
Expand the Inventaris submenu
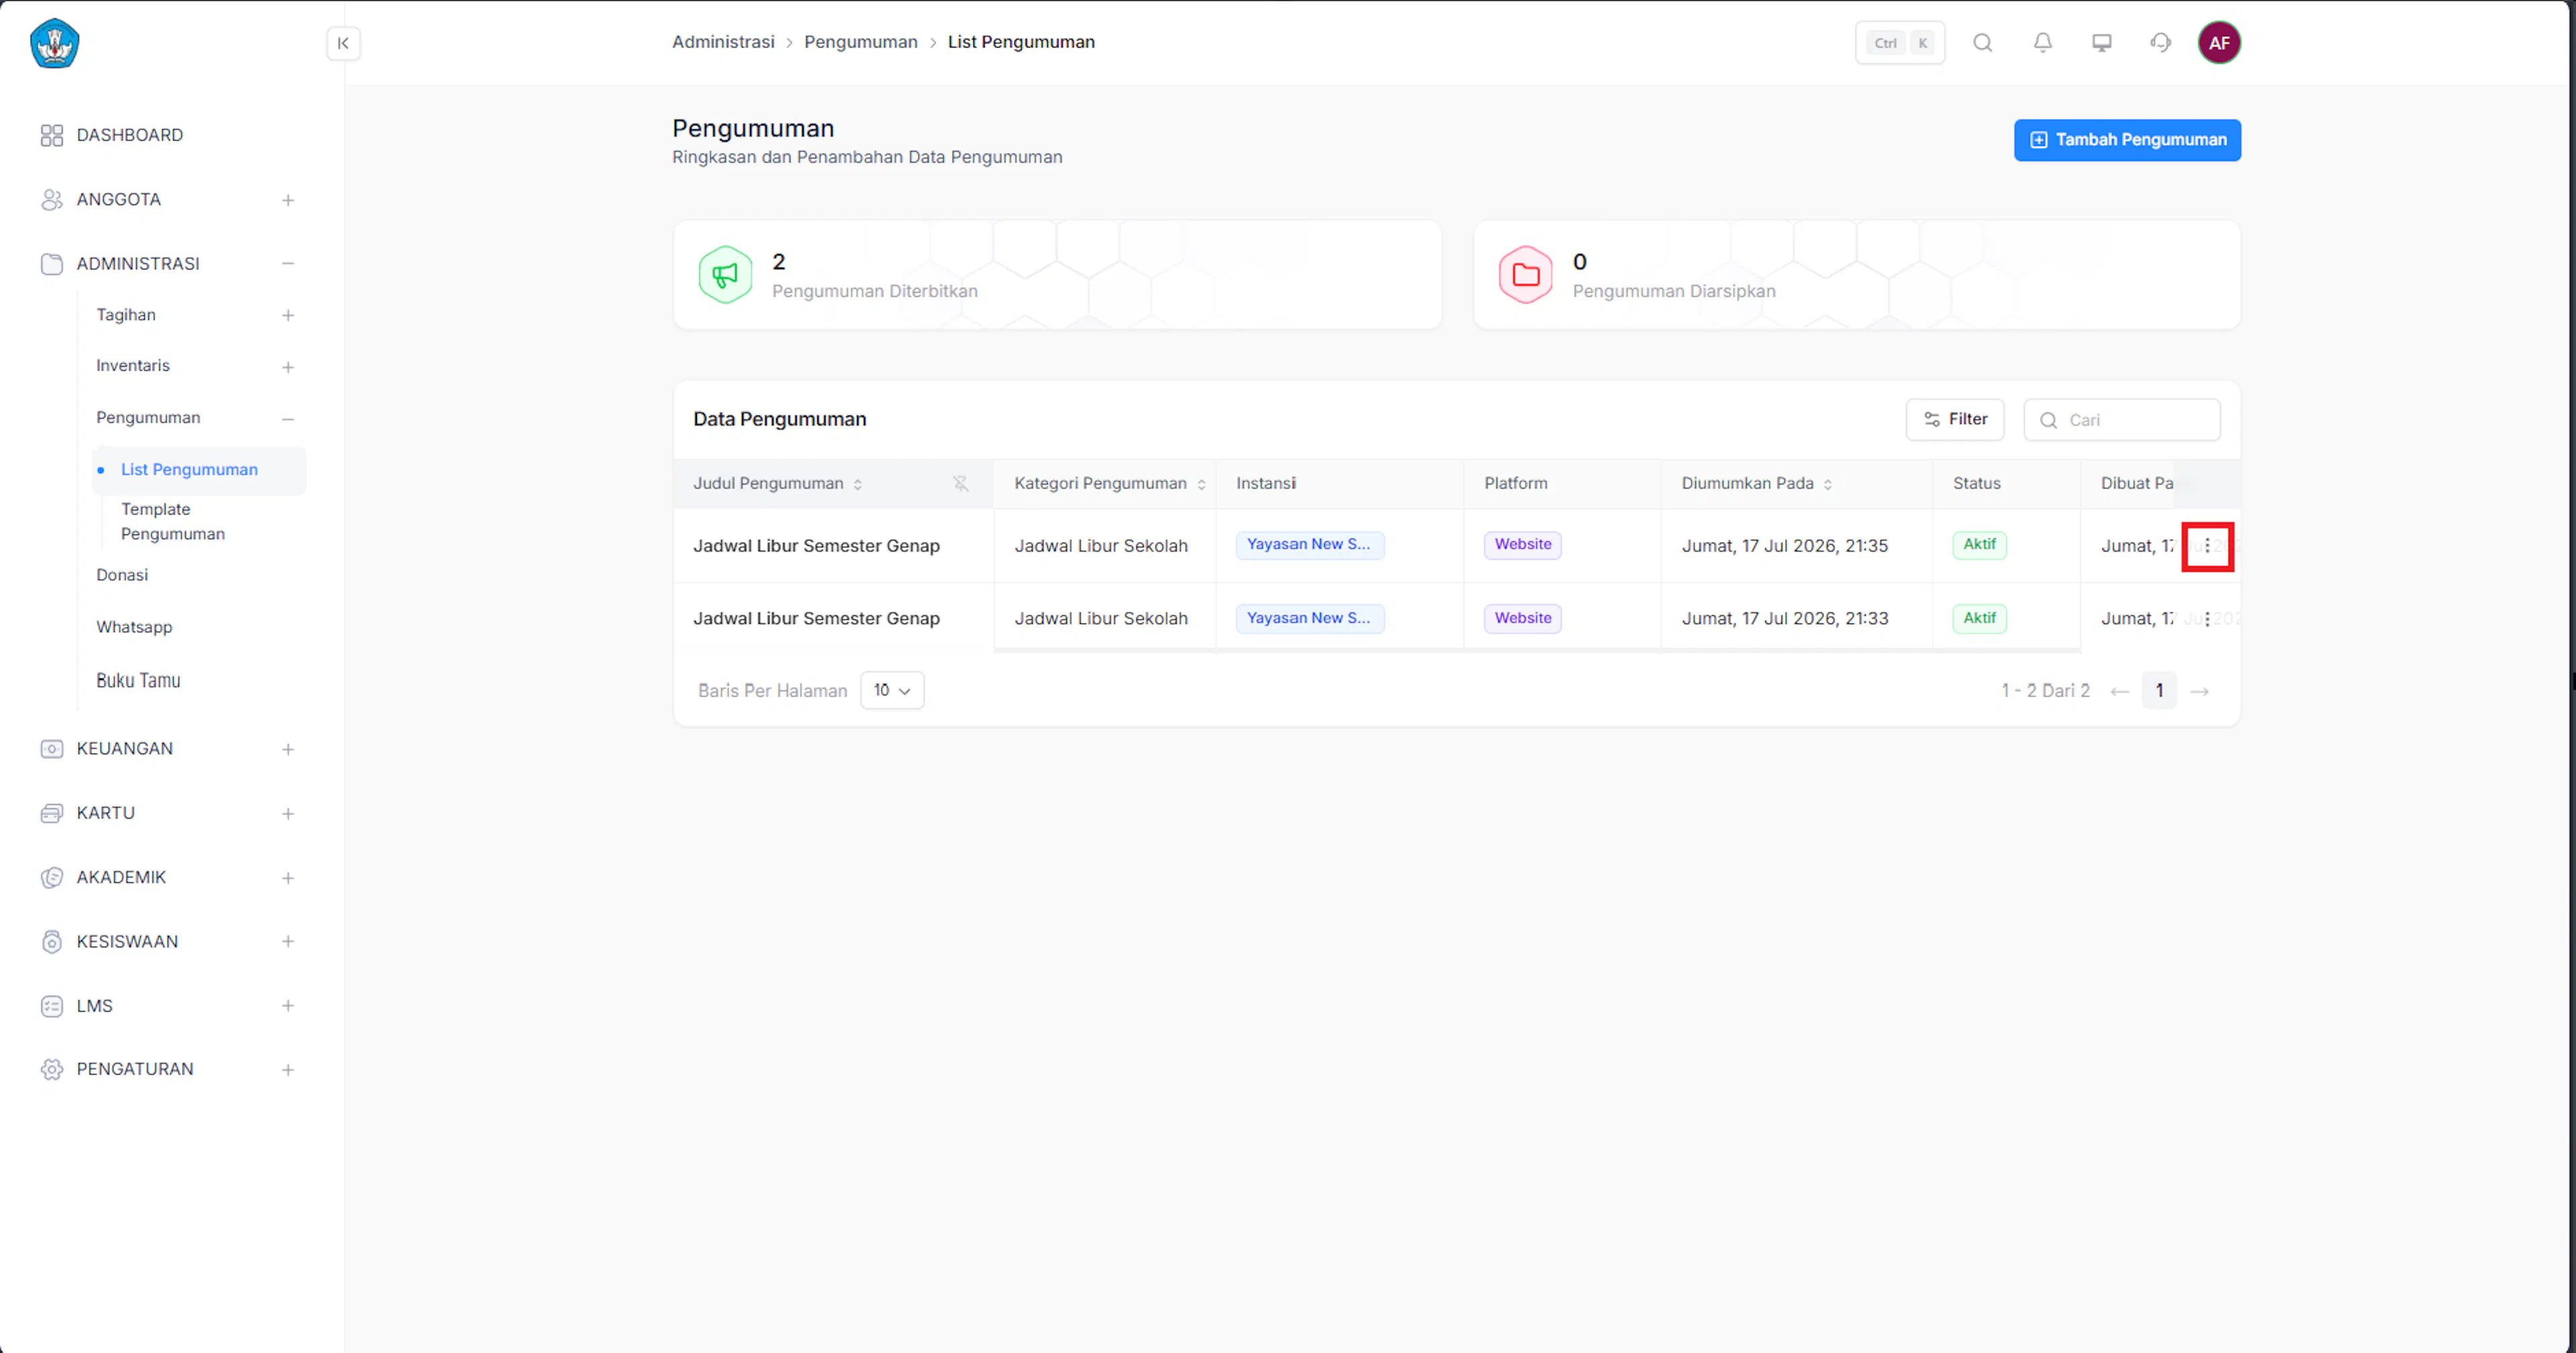[288, 367]
